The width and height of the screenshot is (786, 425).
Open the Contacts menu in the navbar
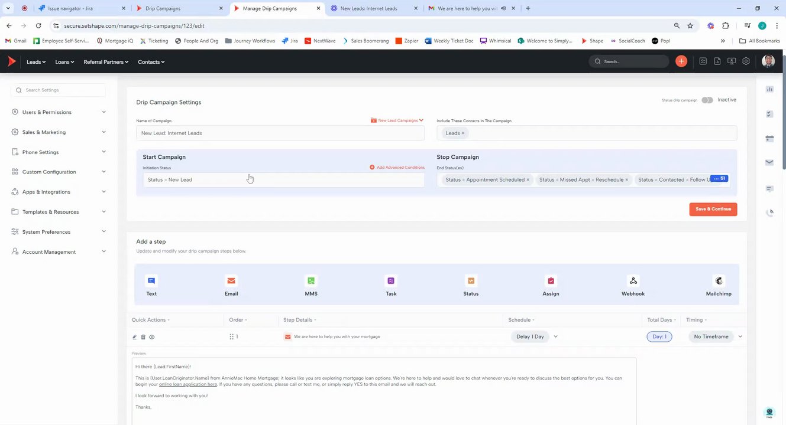151,61
